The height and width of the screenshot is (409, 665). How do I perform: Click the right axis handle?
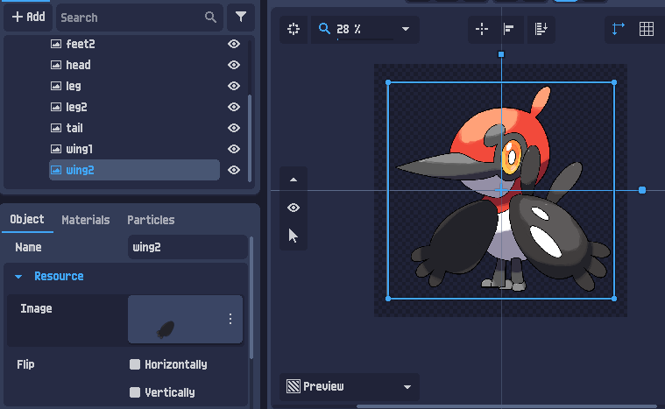pyautogui.click(x=642, y=190)
